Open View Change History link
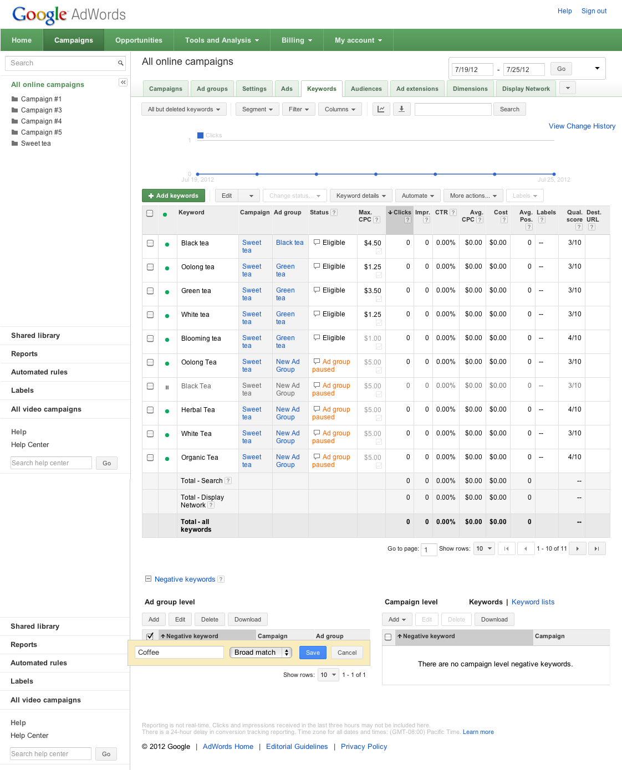Image resolution: width=622 pixels, height=770 pixels. (x=582, y=126)
